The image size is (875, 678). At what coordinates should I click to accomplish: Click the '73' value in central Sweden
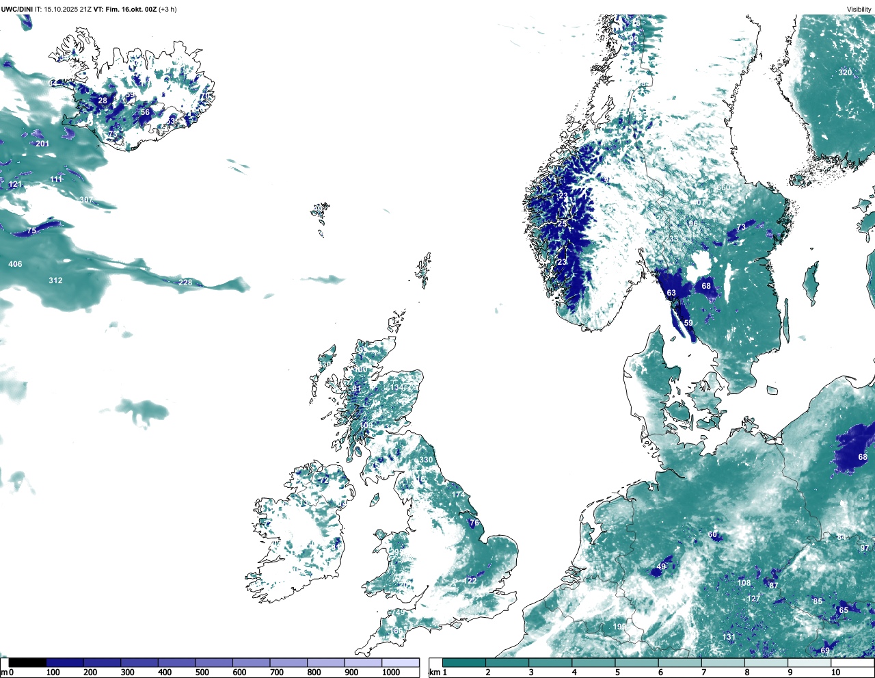point(741,228)
